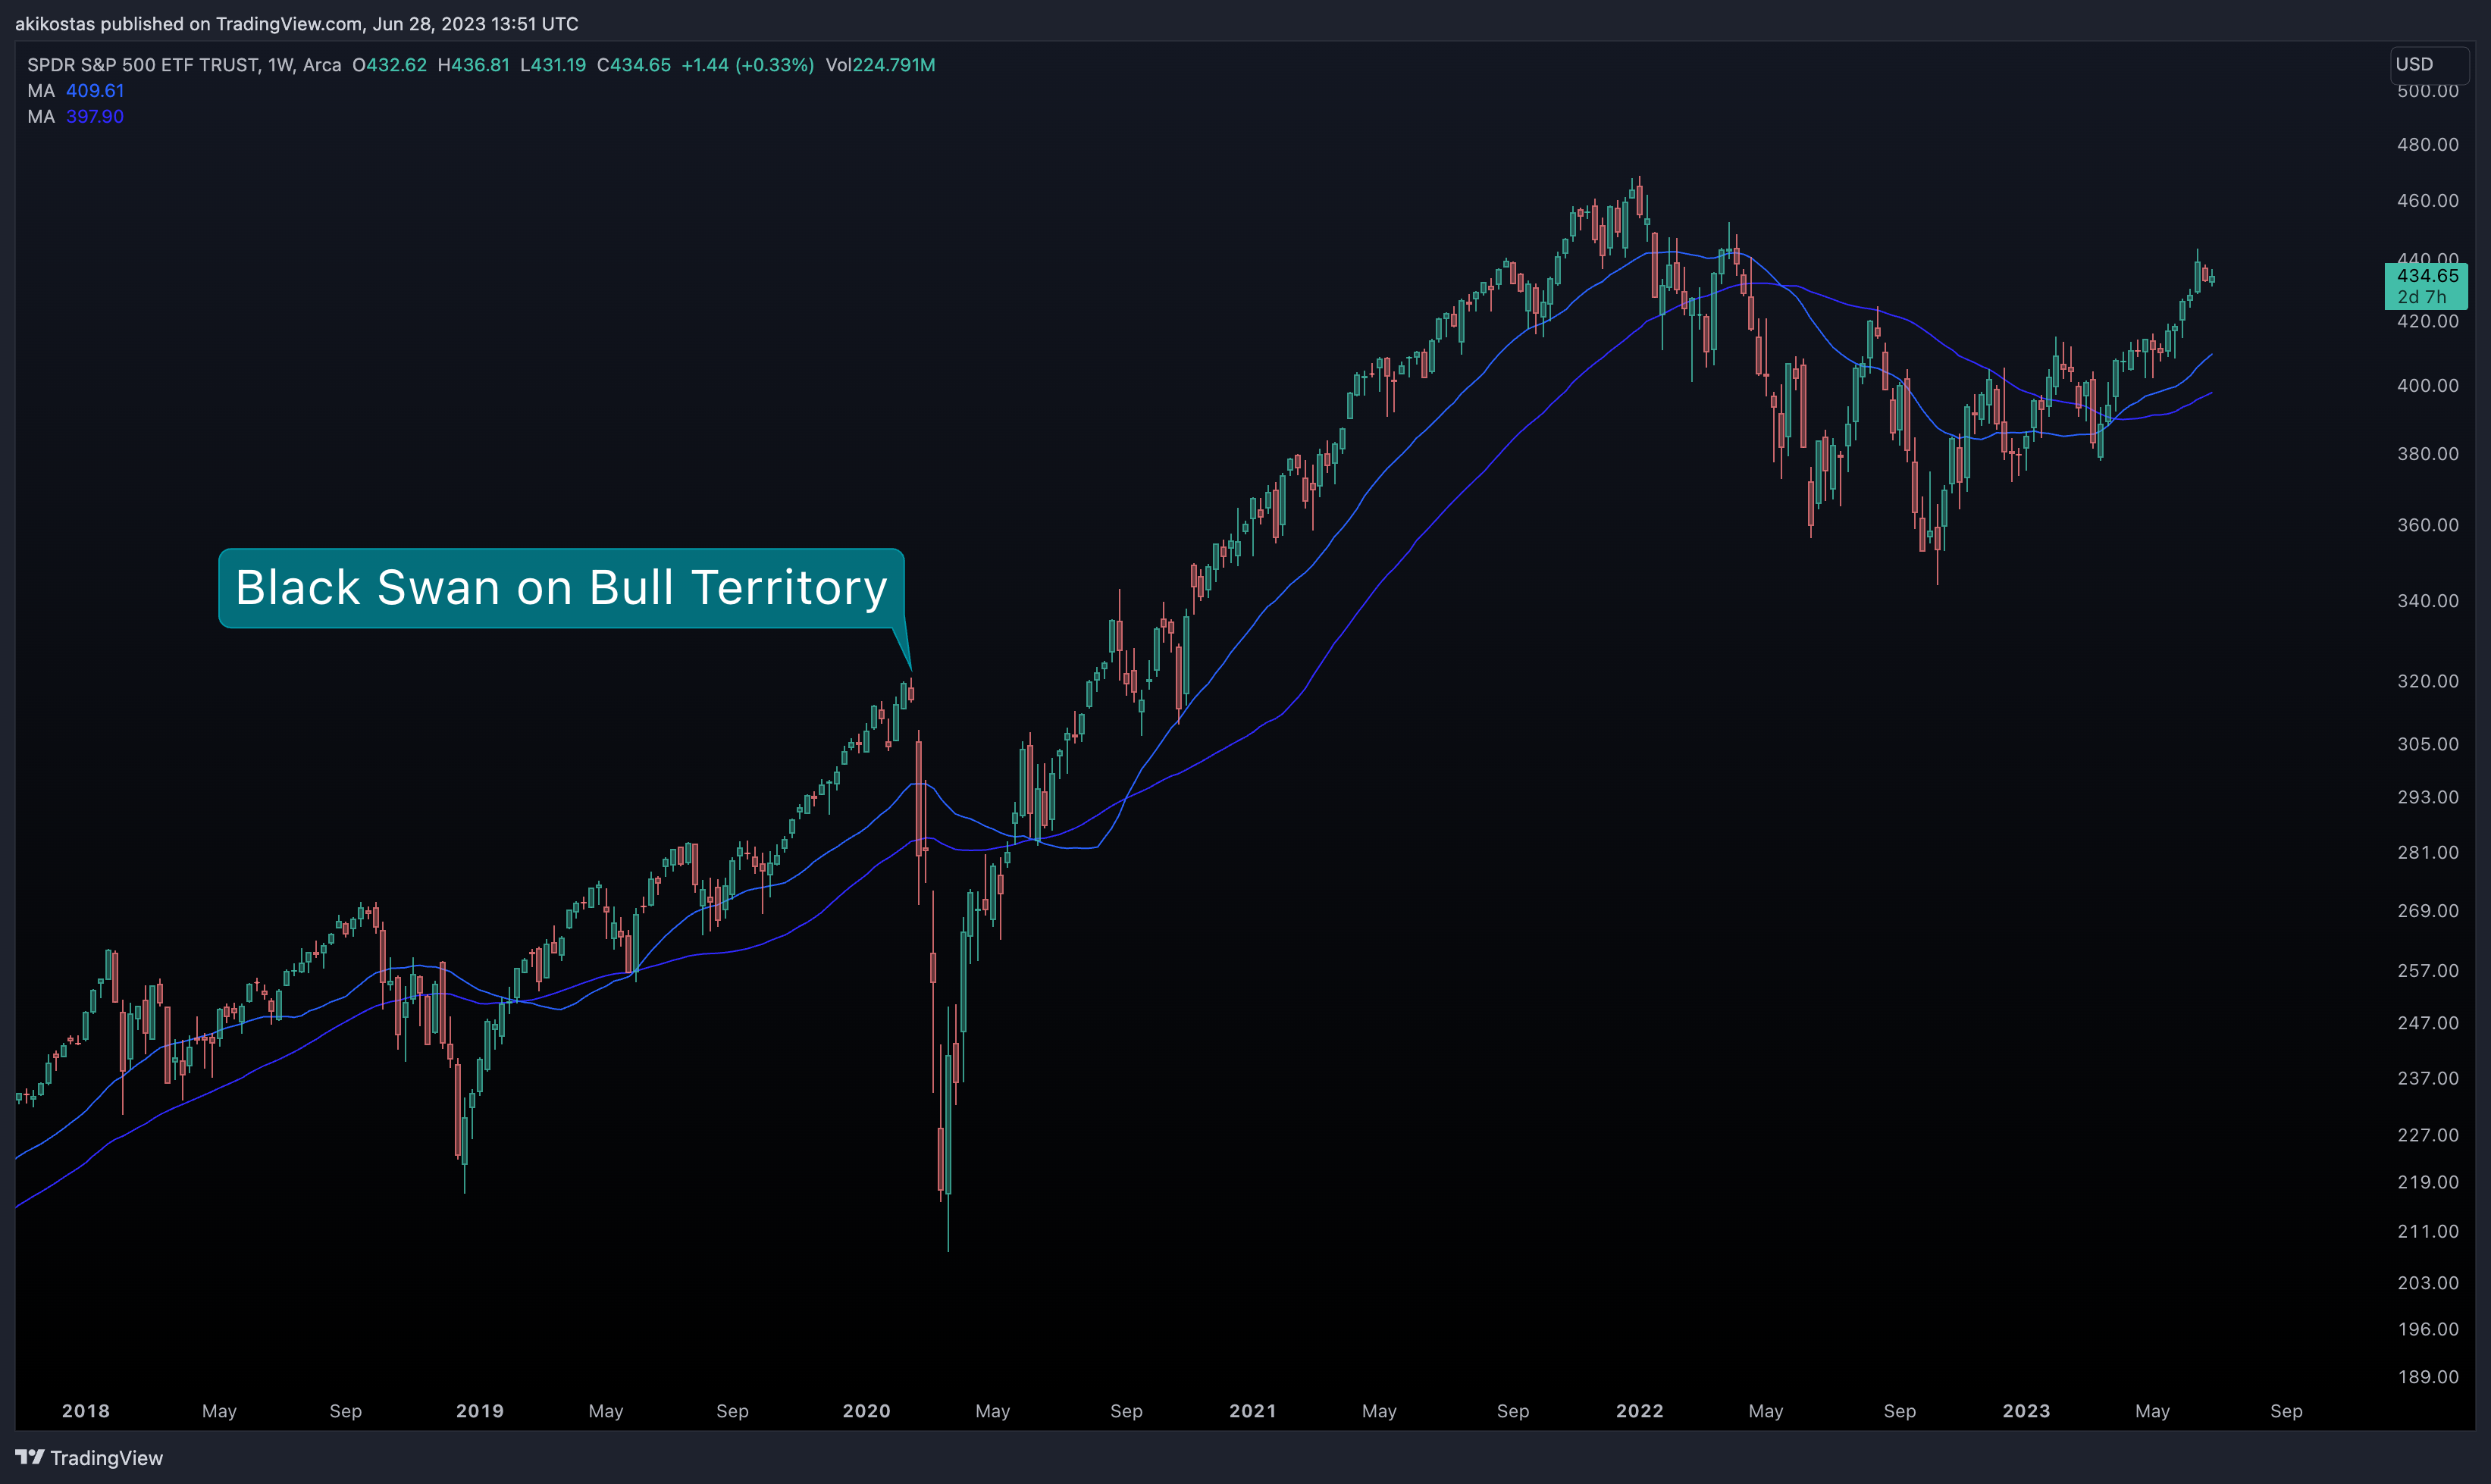
Task: Click the 211.00 price axis label
Action: (2427, 1232)
